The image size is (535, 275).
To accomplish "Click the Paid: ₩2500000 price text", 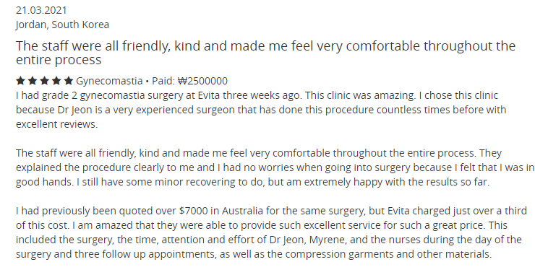I will [x=189, y=81].
